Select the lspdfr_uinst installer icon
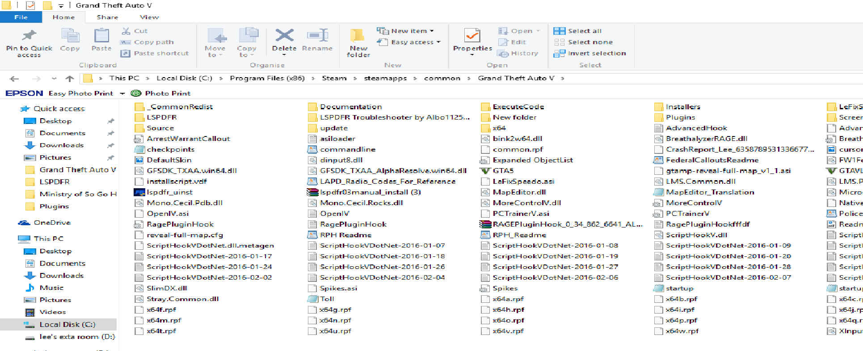Image resolution: width=863 pixels, height=351 pixels. pos(139,192)
